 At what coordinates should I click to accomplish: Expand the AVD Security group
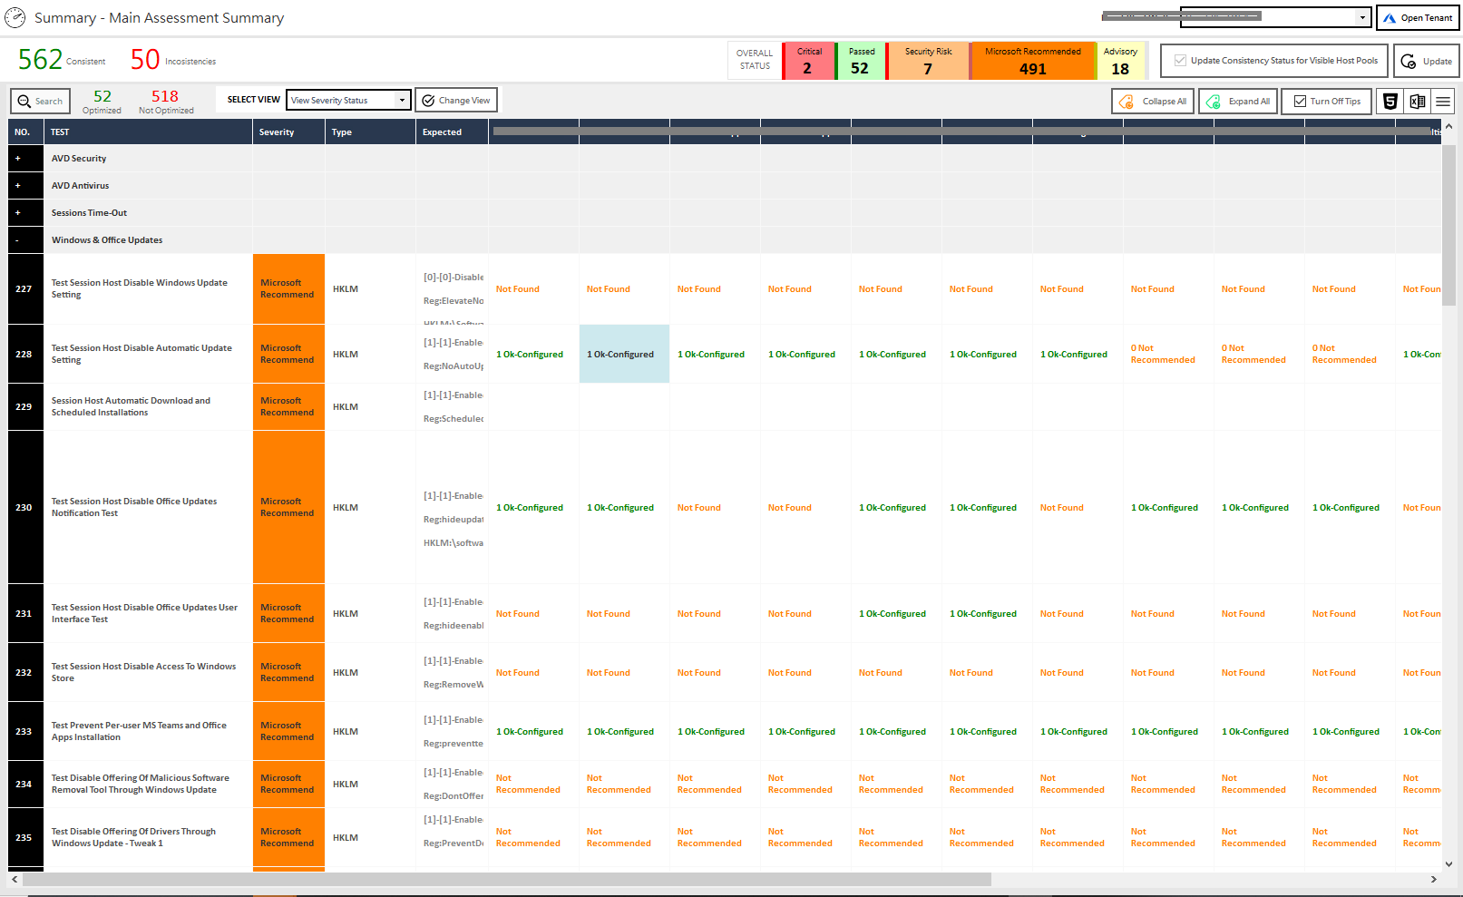pyautogui.click(x=18, y=158)
